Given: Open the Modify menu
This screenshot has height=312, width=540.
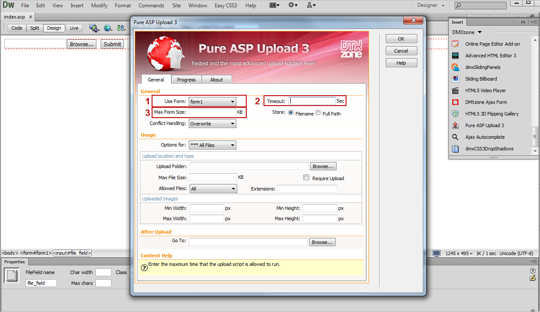Looking at the screenshot, I should coord(99,6).
